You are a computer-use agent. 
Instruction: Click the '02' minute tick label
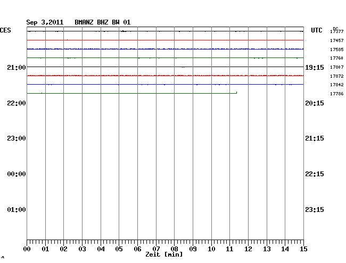point(63,249)
